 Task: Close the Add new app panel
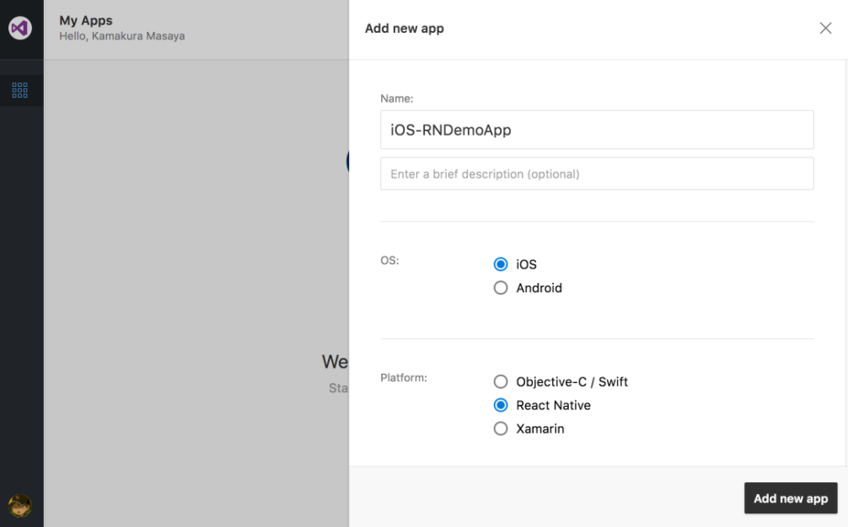point(825,28)
